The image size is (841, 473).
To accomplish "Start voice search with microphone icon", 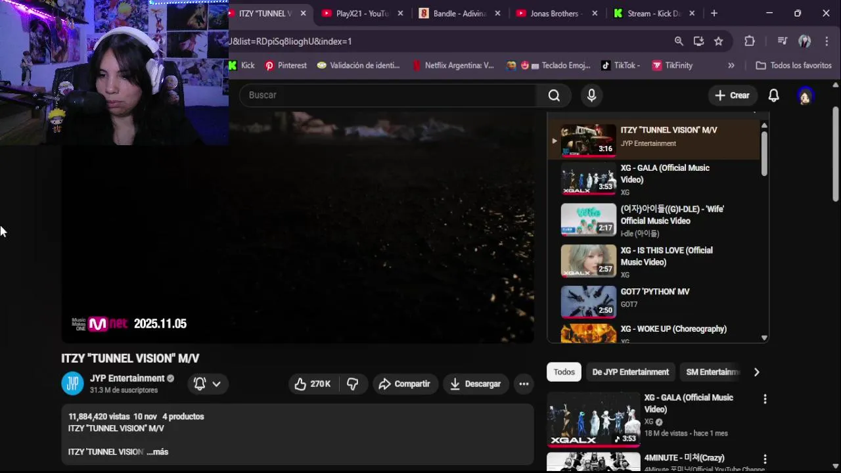I will pyautogui.click(x=591, y=95).
